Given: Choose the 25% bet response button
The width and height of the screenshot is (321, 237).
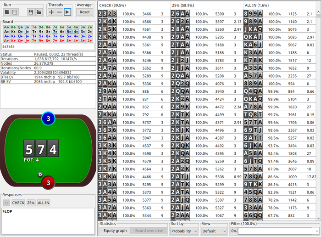Looking at the screenshot, I should point(31,203).
